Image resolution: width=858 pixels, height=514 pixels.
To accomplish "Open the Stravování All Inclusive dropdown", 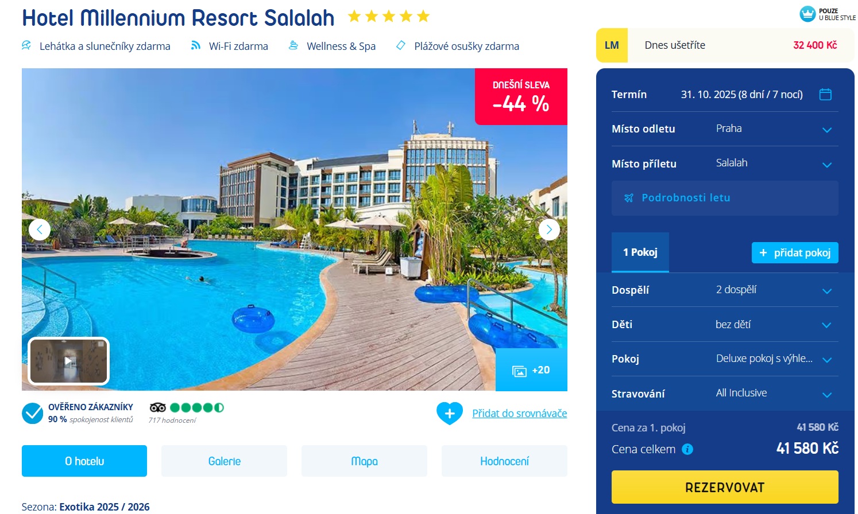I will pyautogui.click(x=725, y=394).
